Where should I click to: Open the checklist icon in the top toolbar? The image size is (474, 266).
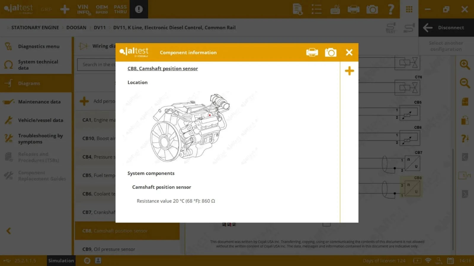316,9
